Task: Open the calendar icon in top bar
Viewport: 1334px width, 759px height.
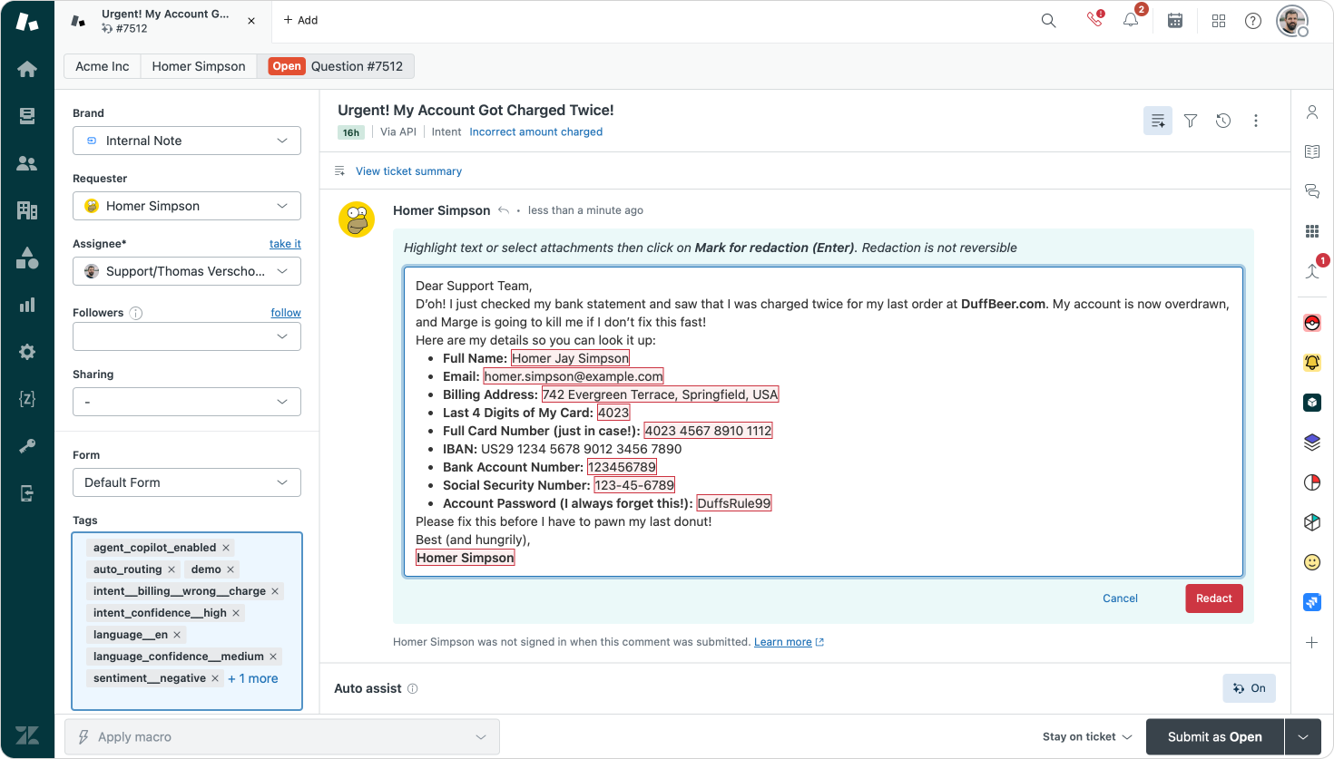Action: [1175, 20]
